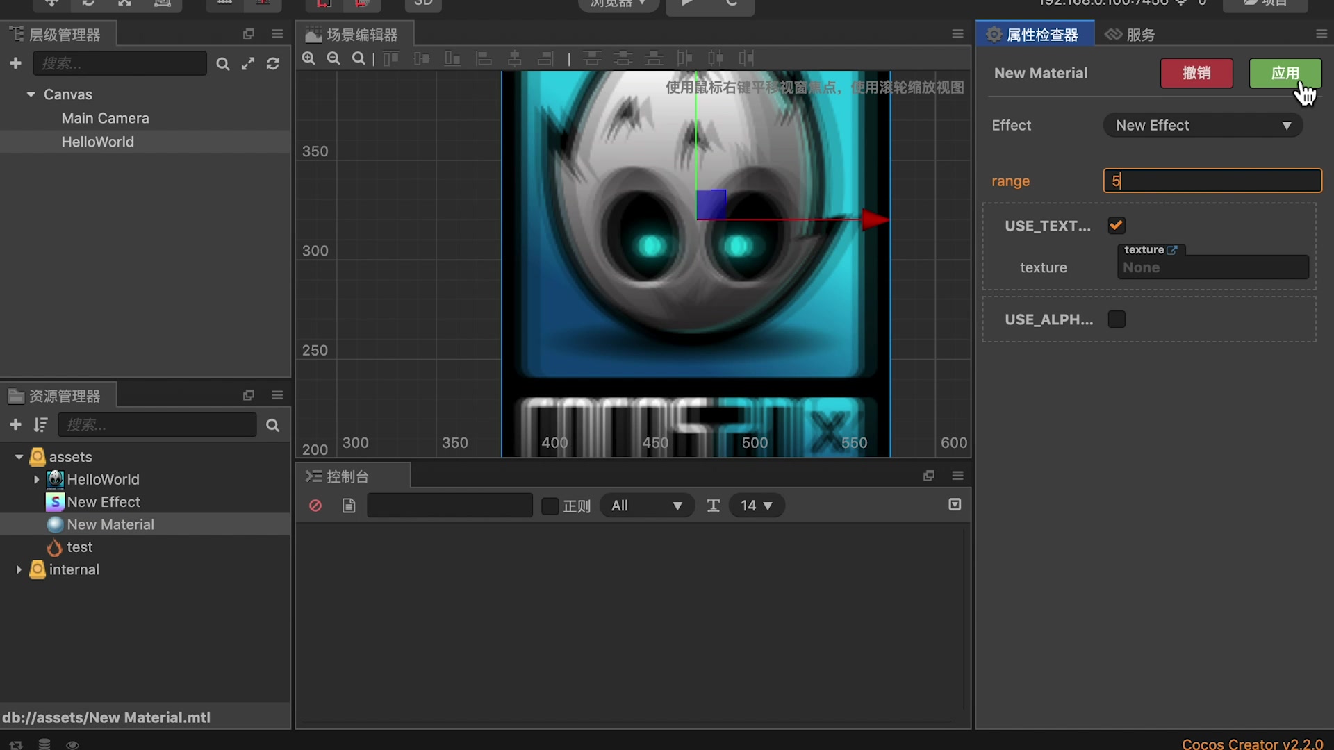Toggle regex filtering in the console
This screenshot has width=1334, height=750.
pos(550,506)
